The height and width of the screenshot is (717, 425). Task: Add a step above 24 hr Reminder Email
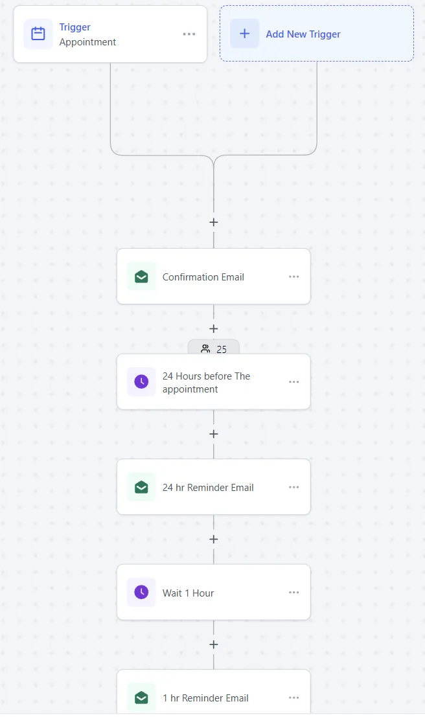214,434
